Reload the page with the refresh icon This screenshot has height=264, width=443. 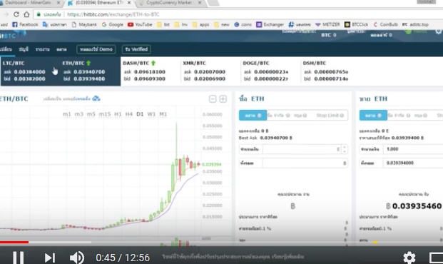(x=16, y=14)
